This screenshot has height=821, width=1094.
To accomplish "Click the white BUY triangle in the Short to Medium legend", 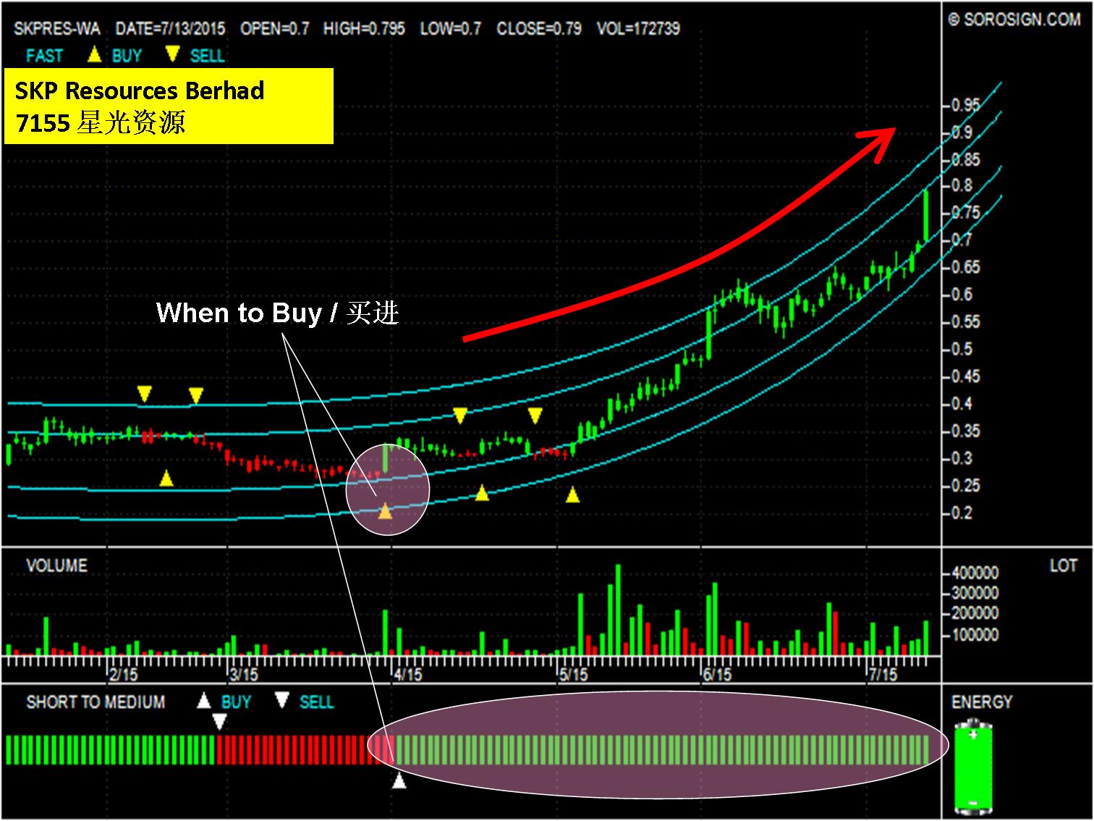I will (x=204, y=700).
